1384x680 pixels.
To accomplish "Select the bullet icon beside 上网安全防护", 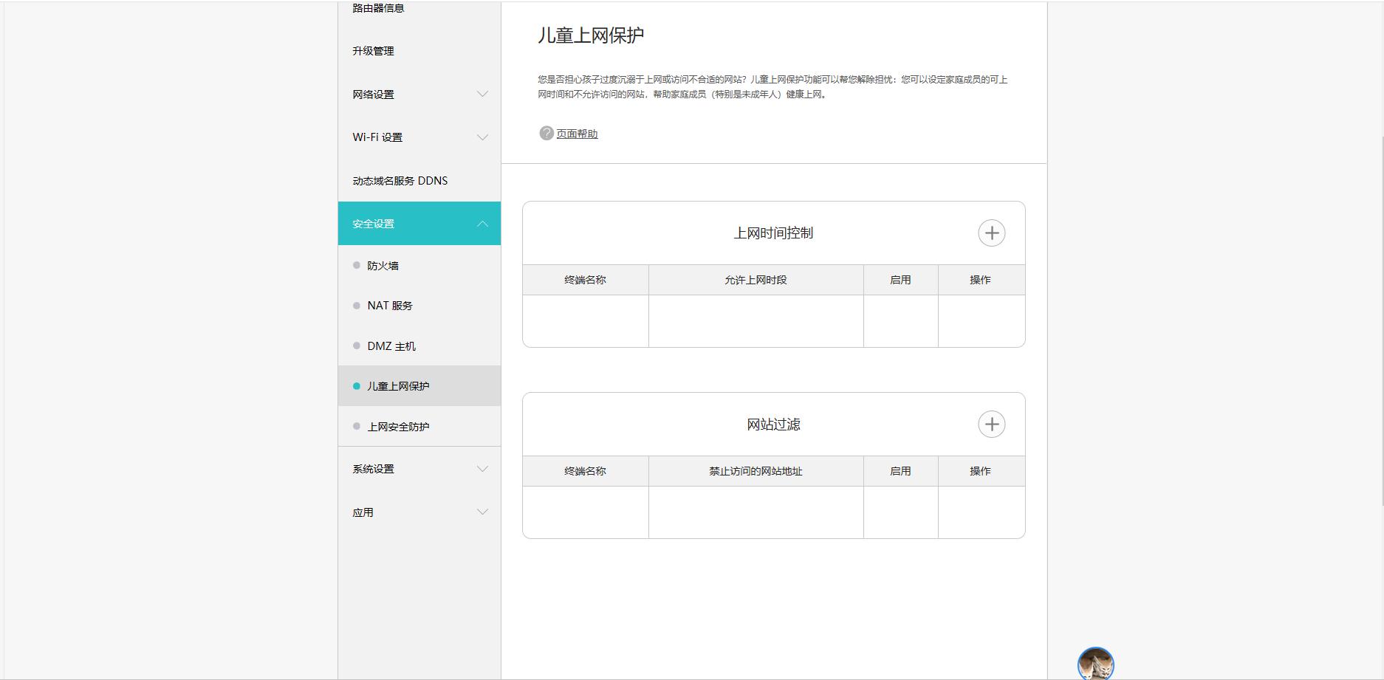I will pyautogui.click(x=355, y=426).
